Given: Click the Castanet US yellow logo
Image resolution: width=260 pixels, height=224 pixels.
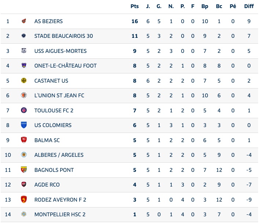Looking at the screenshot, I should click(24, 80).
